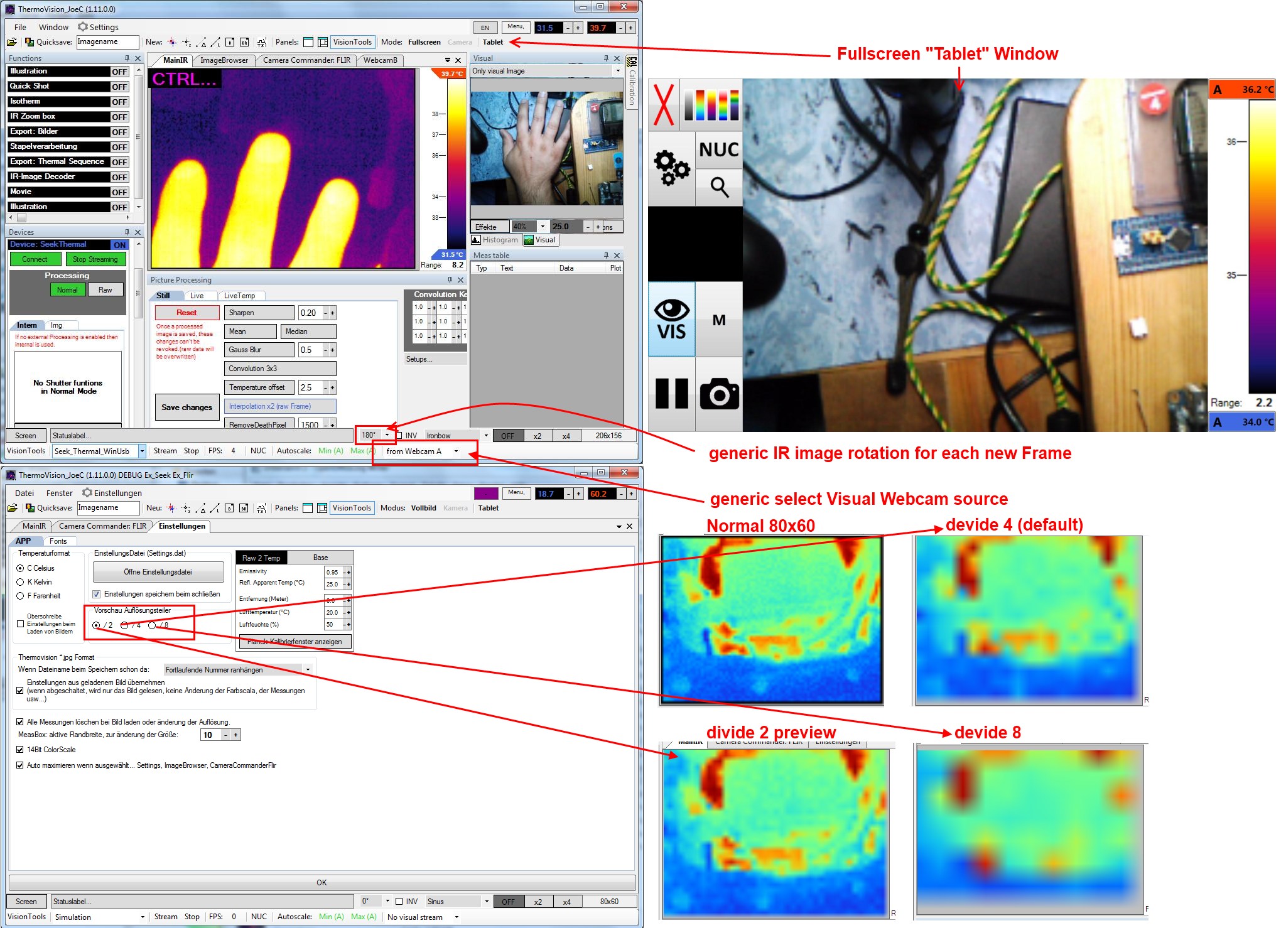
Task: Click the Stop Streaming button
Action: click(x=95, y=259)
